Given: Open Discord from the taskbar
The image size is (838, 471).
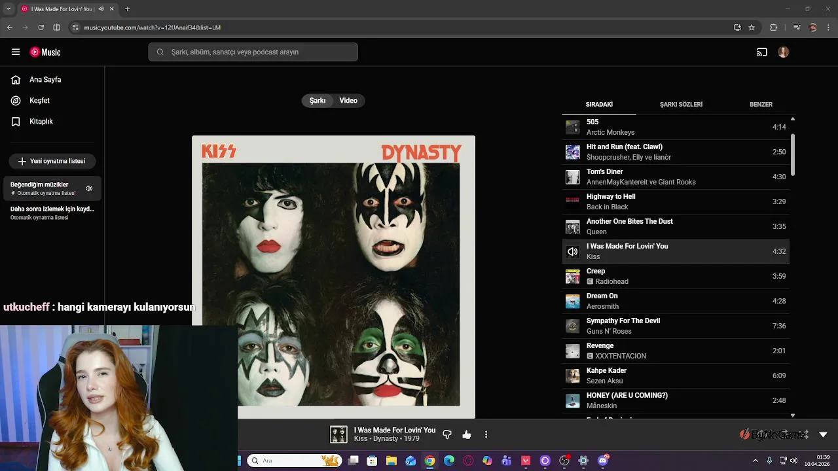Looking at the screenshot, I should [603, 461].
